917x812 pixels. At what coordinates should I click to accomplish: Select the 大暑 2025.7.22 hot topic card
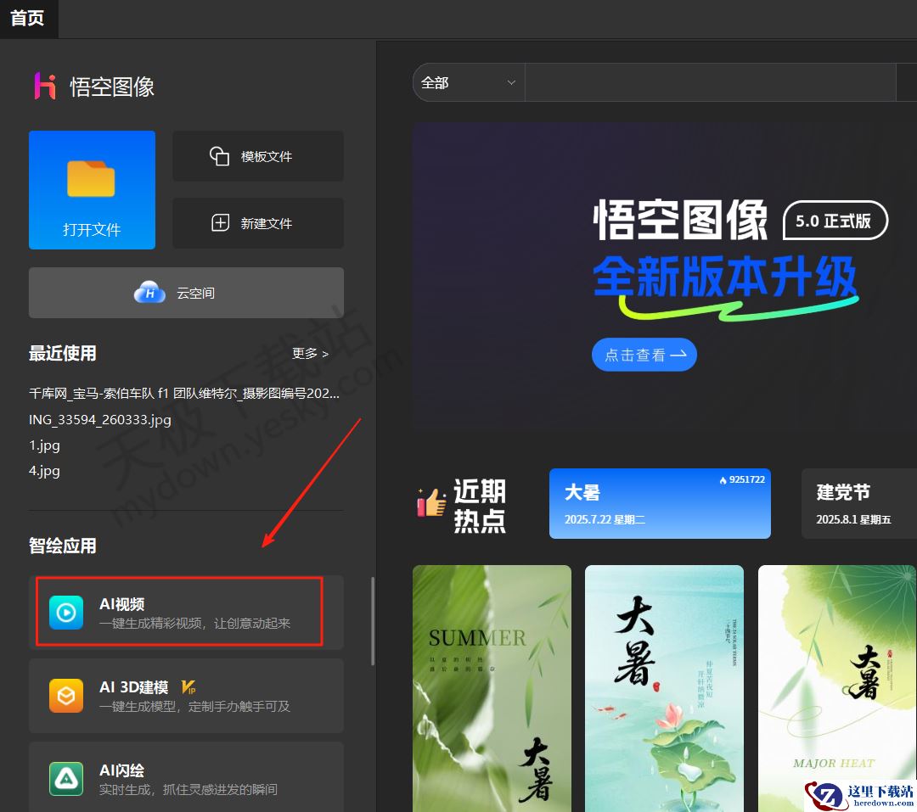click(x=660, y=503)
